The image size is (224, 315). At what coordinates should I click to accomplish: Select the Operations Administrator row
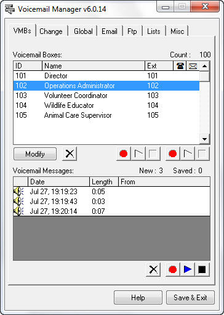click(x=106, y=86)
